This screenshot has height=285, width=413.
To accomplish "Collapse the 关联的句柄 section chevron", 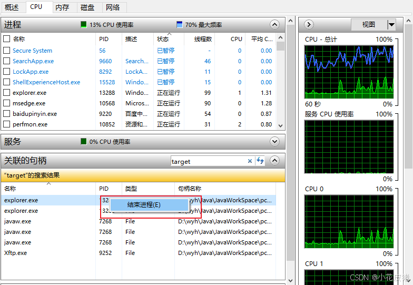I will [x=274, y=160].
